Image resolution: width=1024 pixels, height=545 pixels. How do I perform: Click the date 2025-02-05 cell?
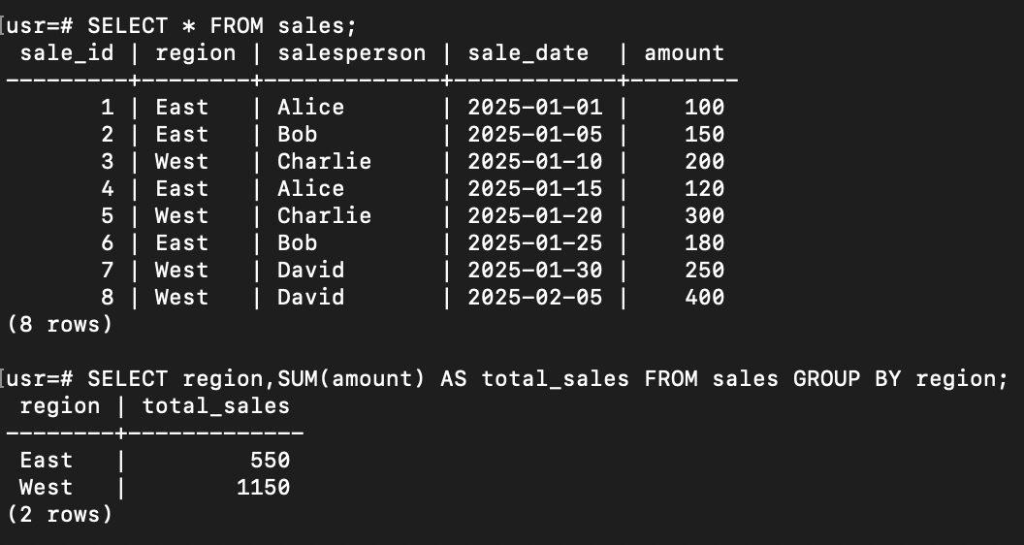pyautogui.click(x=534, y=298)
